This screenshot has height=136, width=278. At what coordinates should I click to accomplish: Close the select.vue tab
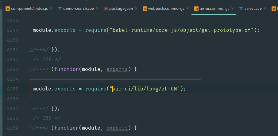tap(265, 9)
